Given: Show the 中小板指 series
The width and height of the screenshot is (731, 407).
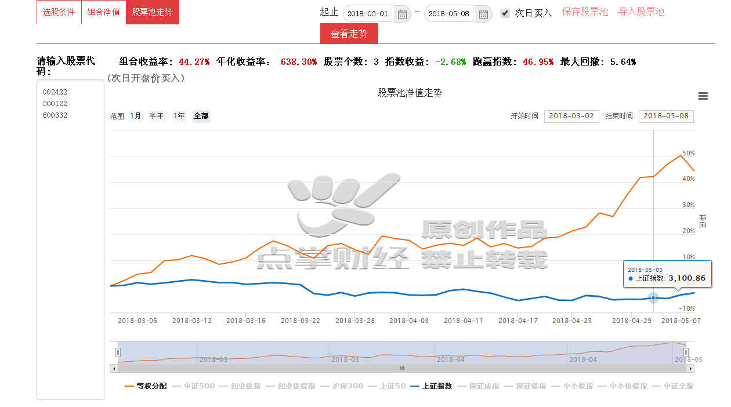Looking at the screenshot, I should click(573, 386).
